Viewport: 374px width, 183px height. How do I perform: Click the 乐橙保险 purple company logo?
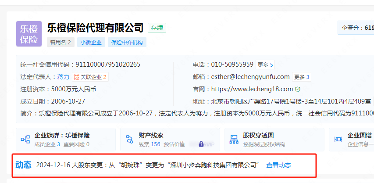pos(29,34)
